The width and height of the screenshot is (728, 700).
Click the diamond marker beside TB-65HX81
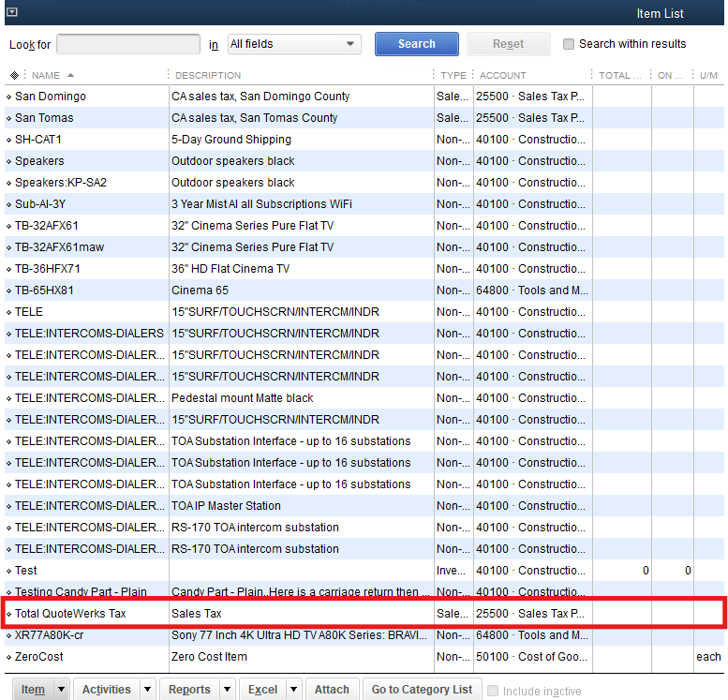tap(9, 290)
